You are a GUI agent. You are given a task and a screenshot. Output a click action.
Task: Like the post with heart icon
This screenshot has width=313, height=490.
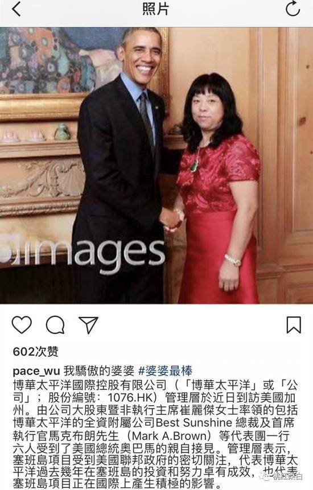(x=22, y=325)
